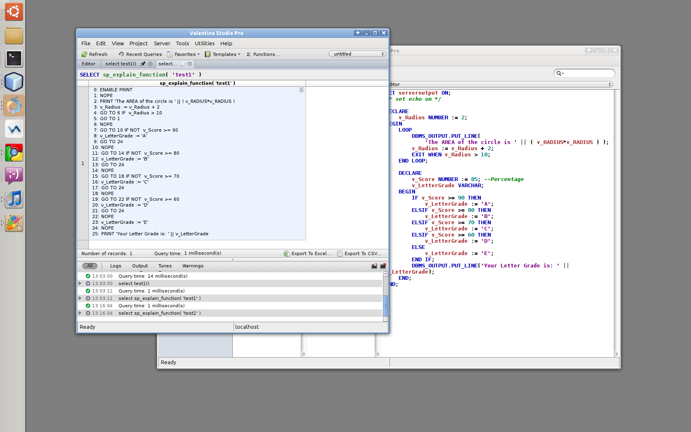Open the Project menu
Viewport: 691px width, 432px height.
pos(139,44)
